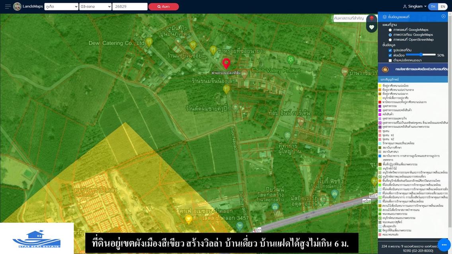Select ภาพแผนที่ GoogleMaps base map
This screenshot has height=254, width=452.
pos(390,30)
